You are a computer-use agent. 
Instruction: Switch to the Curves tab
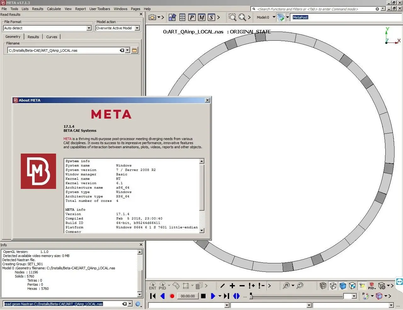pos(52,37)
